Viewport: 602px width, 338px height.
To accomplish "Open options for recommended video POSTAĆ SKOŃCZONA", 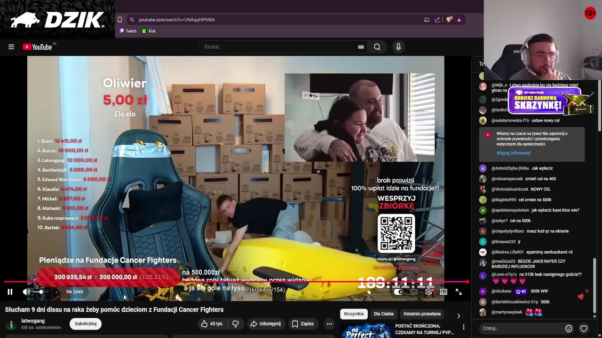I will coord(464,327).
